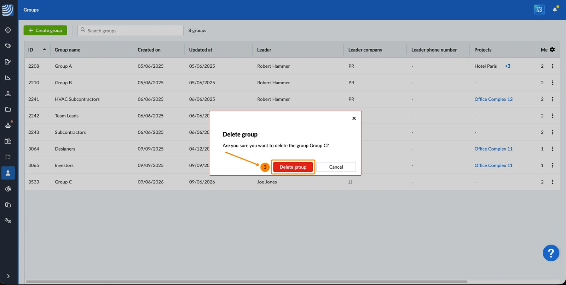This screenshot has height=285, width=566.
Task: Open the copy documents icon in sidebar
Action: point(8,205)
